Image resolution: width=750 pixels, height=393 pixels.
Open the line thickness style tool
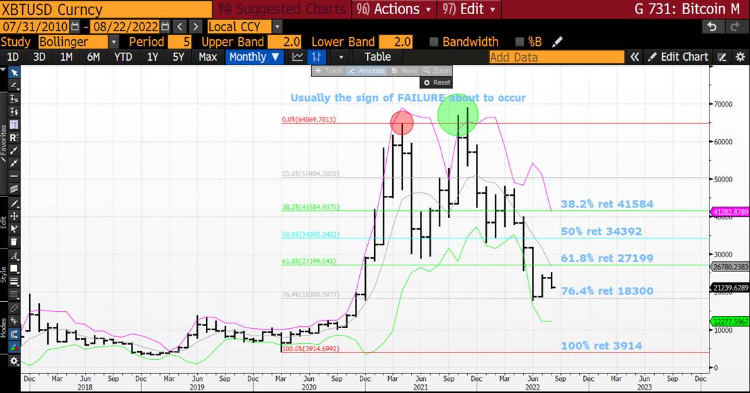coord(14,282)
